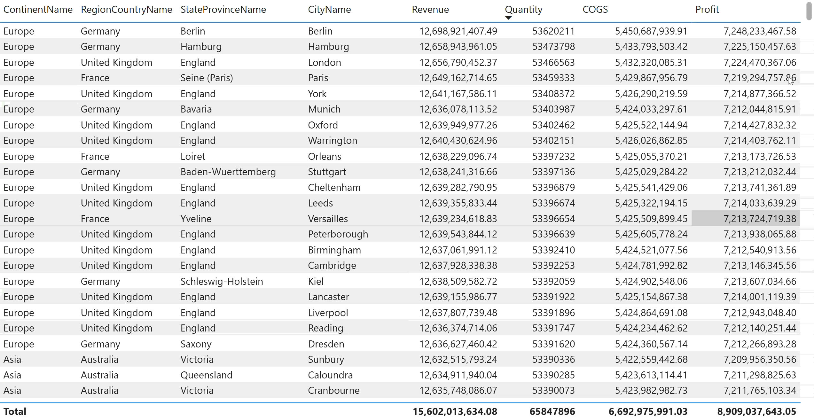This screenshot has width=814, height=420.
Task: Select total revenue 15,602,013,634.08
Action: (455, 412)
